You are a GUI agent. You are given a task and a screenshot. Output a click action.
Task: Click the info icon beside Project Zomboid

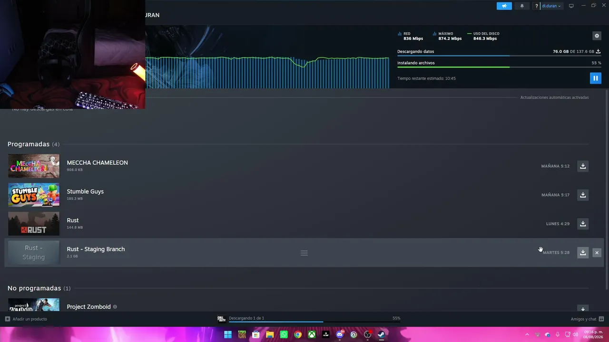tap(115, 307)
